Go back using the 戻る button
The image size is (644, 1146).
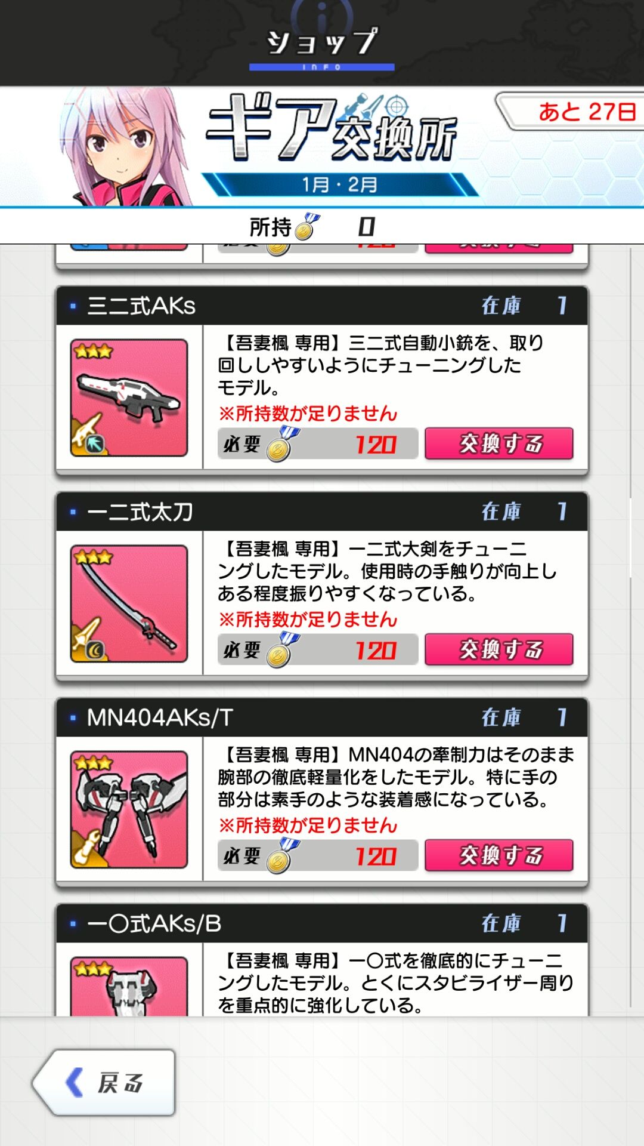pos(104,1082)
